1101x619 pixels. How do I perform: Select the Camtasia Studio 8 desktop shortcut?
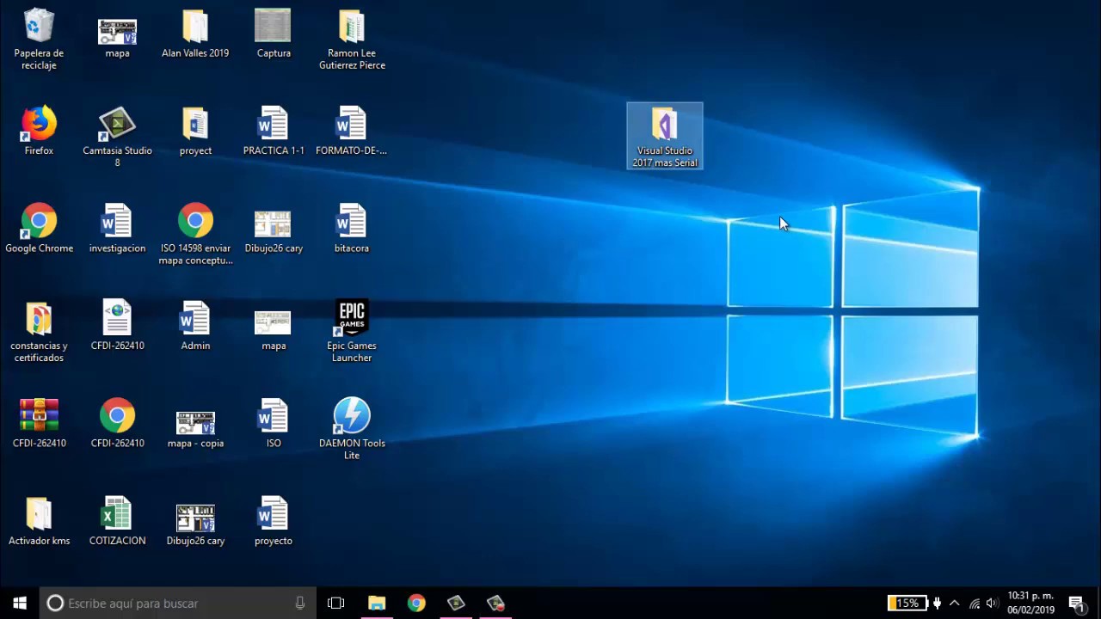pyautogui.click(x=117, y=136)
